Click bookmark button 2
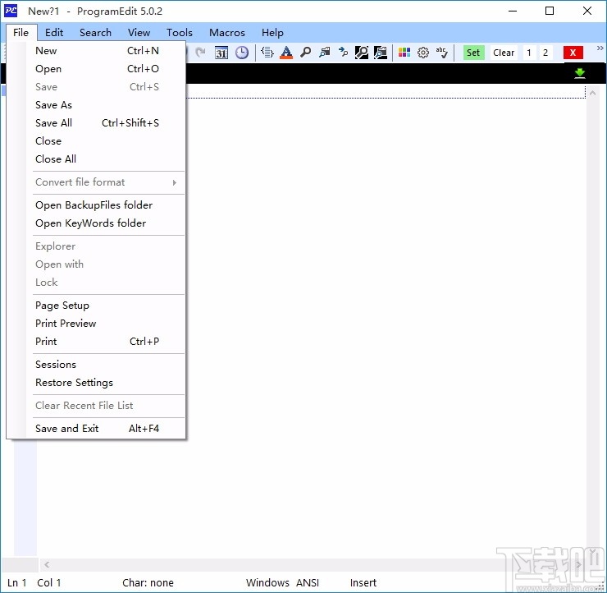 click(x=545, y=53)
